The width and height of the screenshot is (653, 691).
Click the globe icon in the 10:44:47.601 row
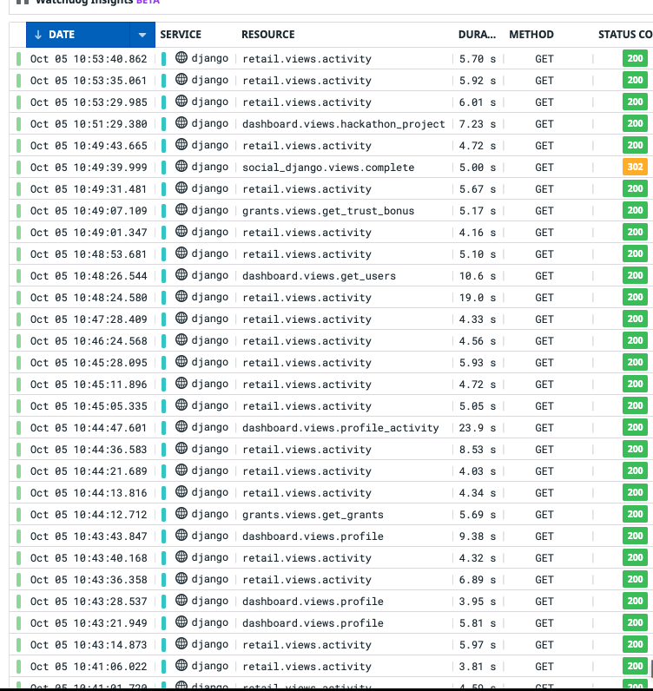click(181, 426)
